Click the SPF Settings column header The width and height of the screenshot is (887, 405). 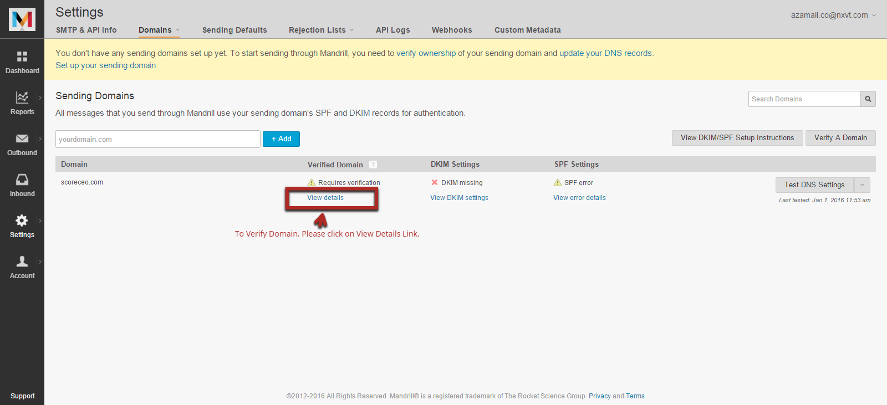(577, 165)
